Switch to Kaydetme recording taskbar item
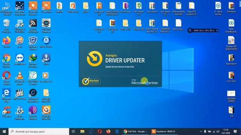Image resolution: width=241 pixels, height=135 pixels. [x=163, y=132]
